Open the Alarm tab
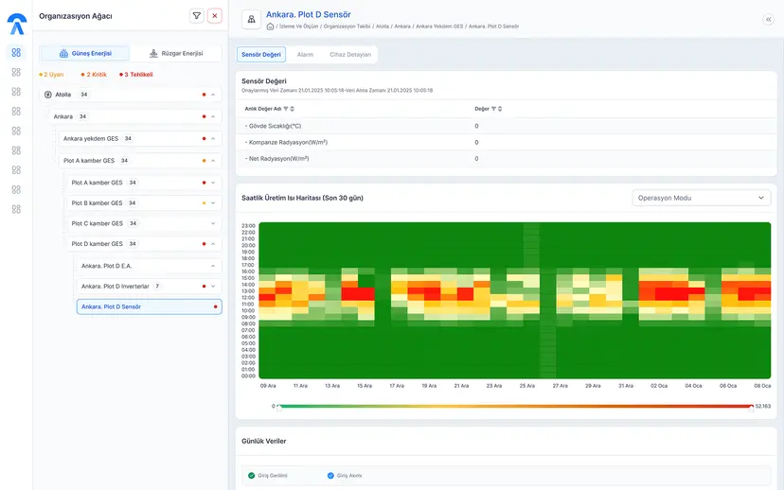The height and width of the screenshot is (490, 784). 305,55
